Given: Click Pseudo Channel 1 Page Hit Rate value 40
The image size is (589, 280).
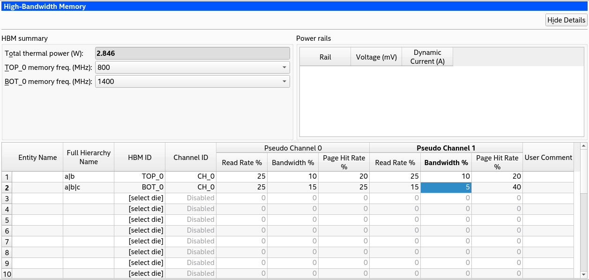Looking at the screenshot, I should tap(497, 187).
